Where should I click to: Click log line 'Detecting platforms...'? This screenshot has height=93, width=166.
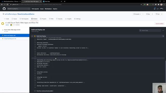(x=43, y=43)
